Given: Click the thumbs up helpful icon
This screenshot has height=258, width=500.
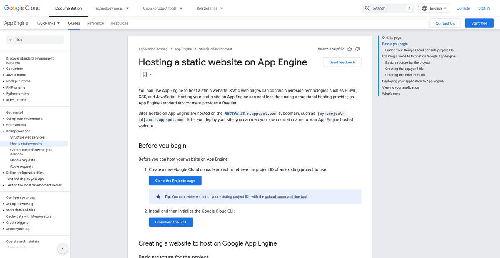Looking at the screenshot, I should (x=350, y=49).
